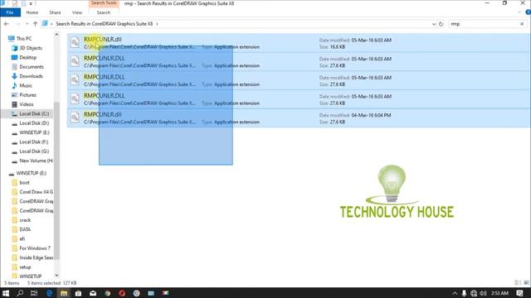Switch to the View ribbon tab
The image size is (531, 298).
tap(77, 12)
